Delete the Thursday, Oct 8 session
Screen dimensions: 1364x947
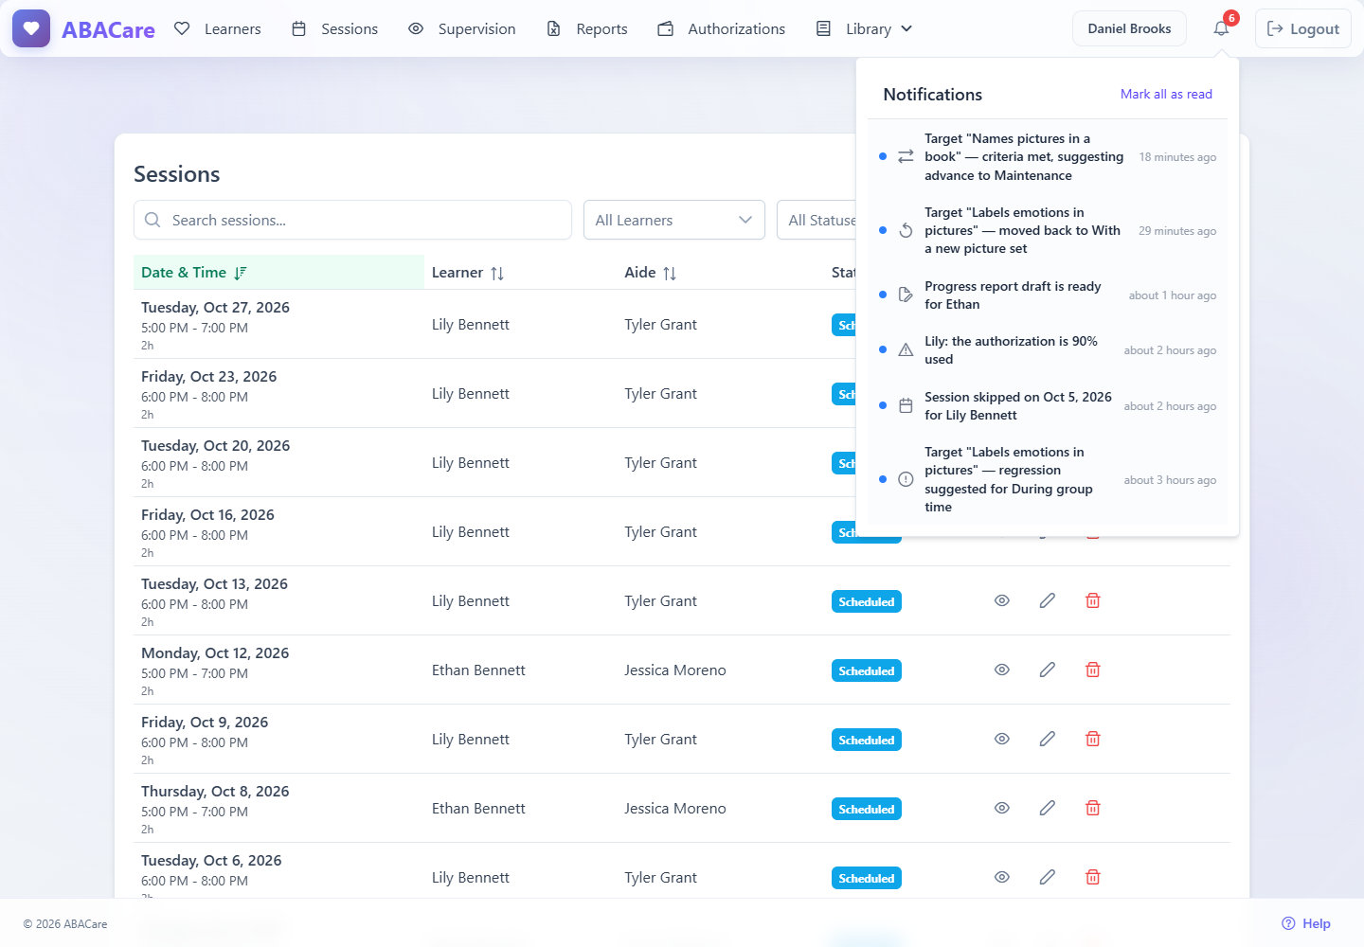tap(1093, 808)
